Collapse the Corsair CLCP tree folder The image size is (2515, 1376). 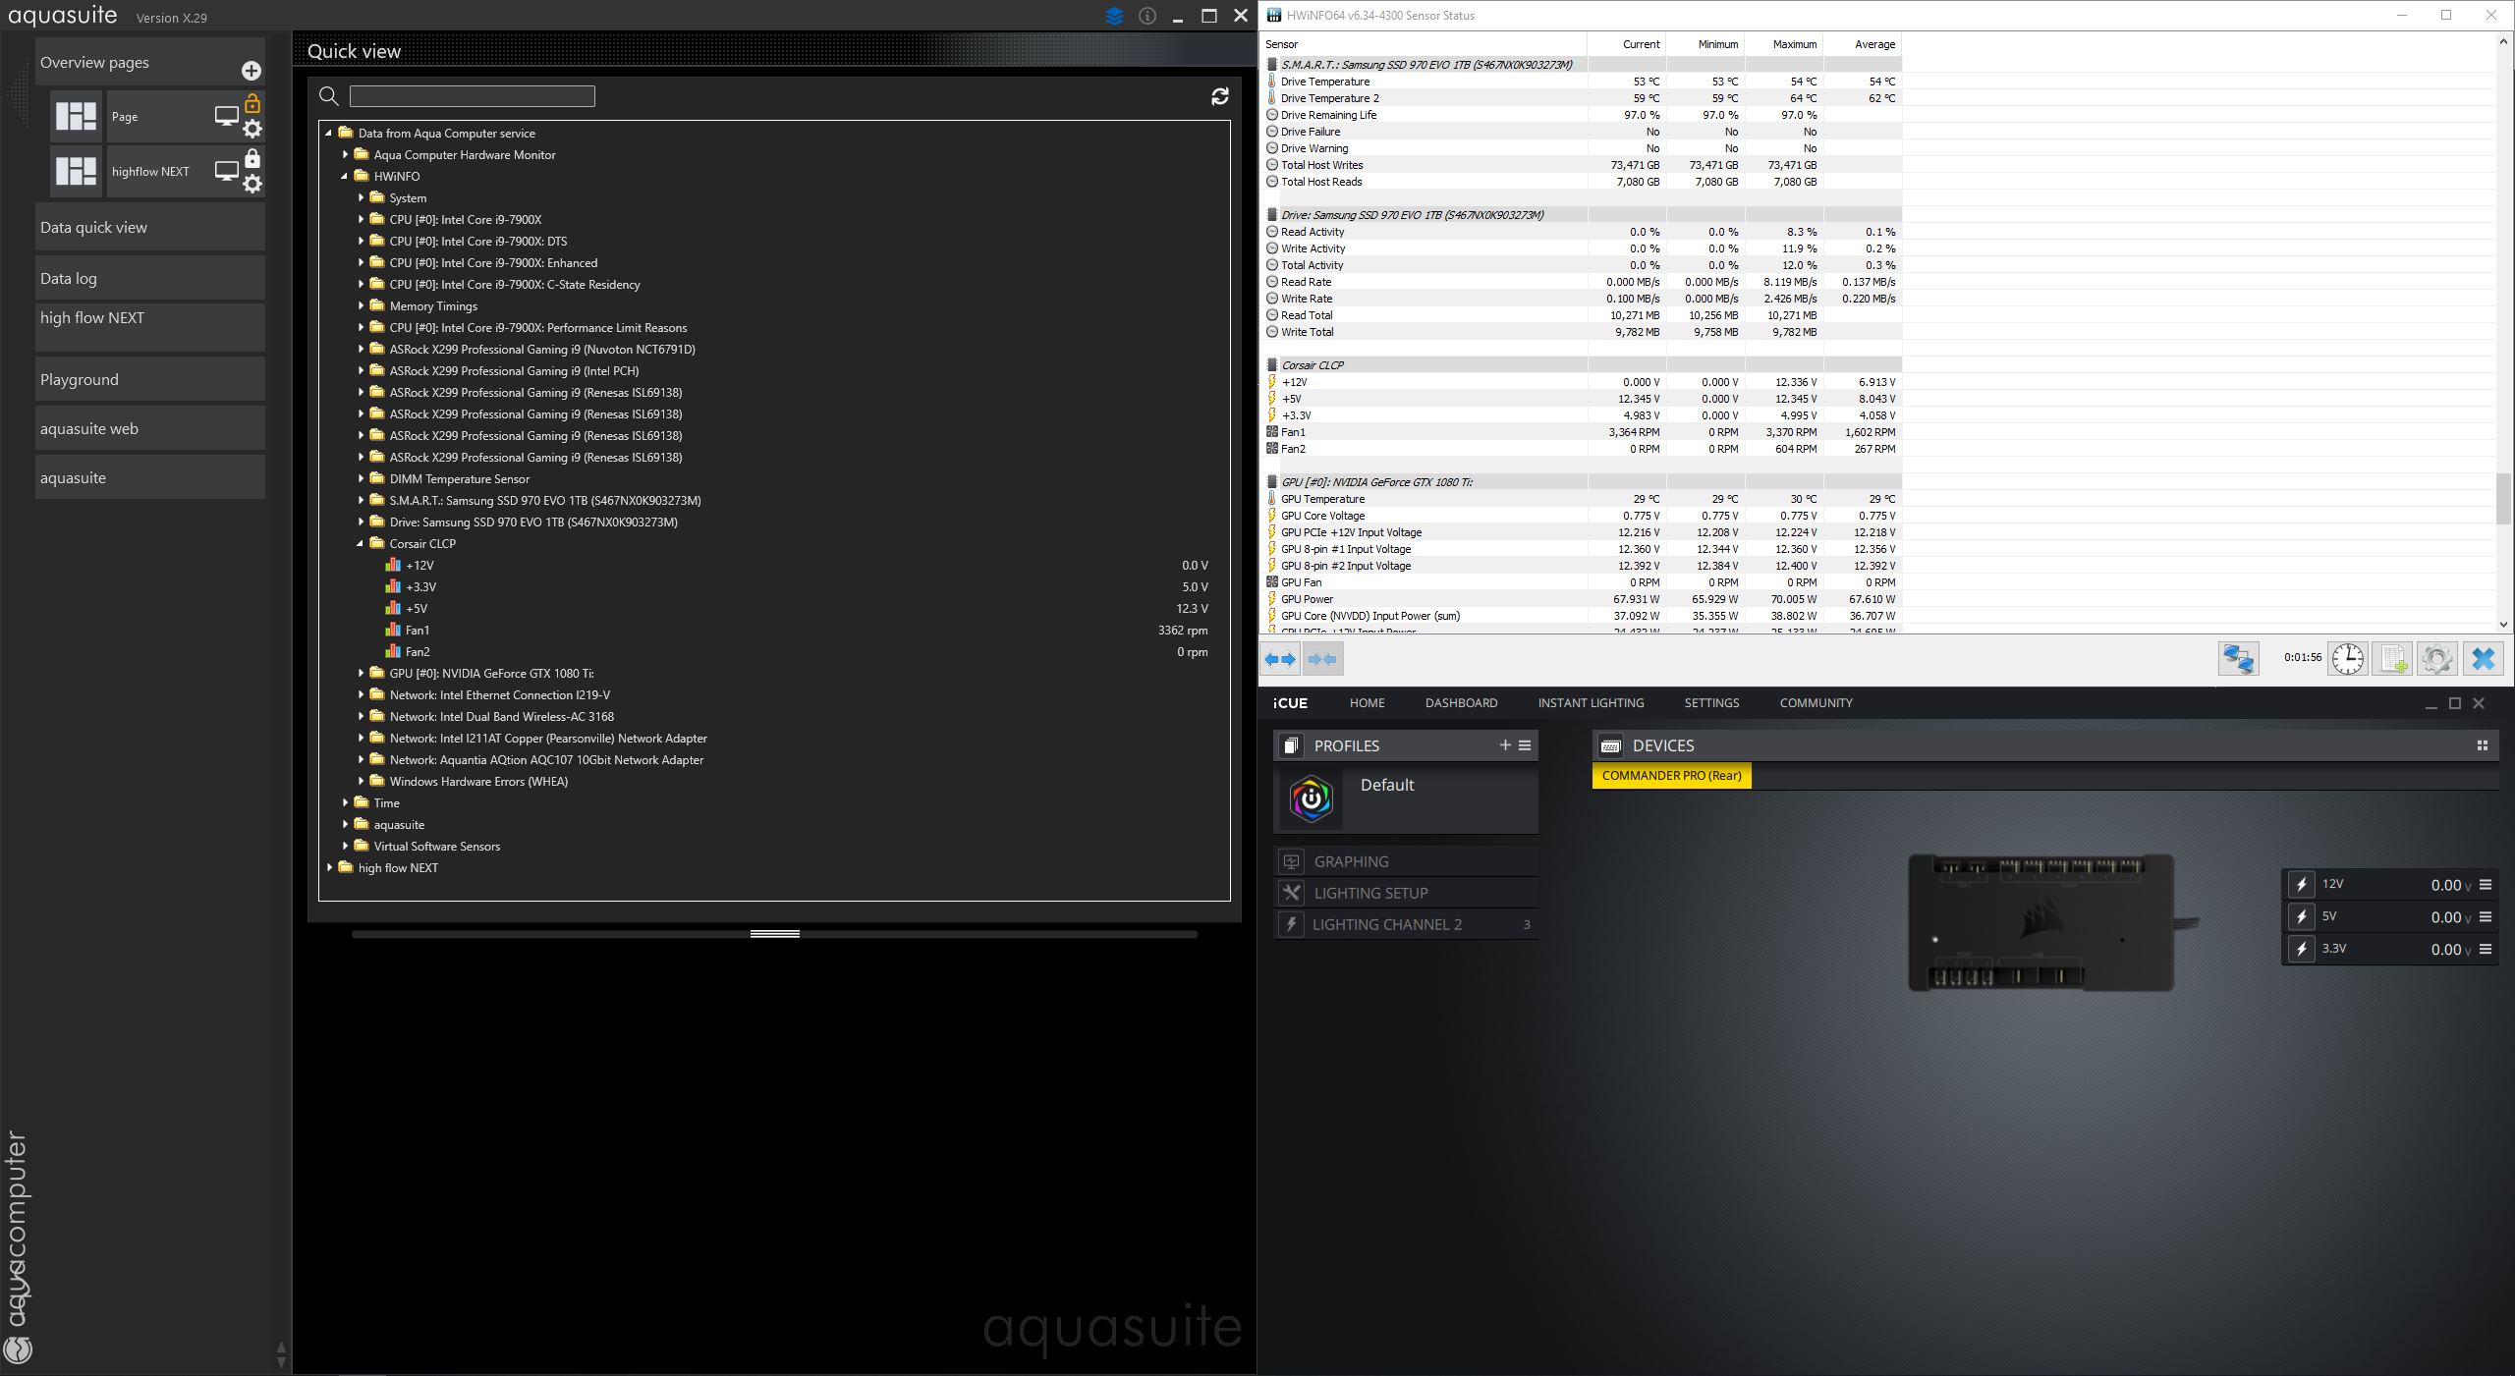[360, 543]
